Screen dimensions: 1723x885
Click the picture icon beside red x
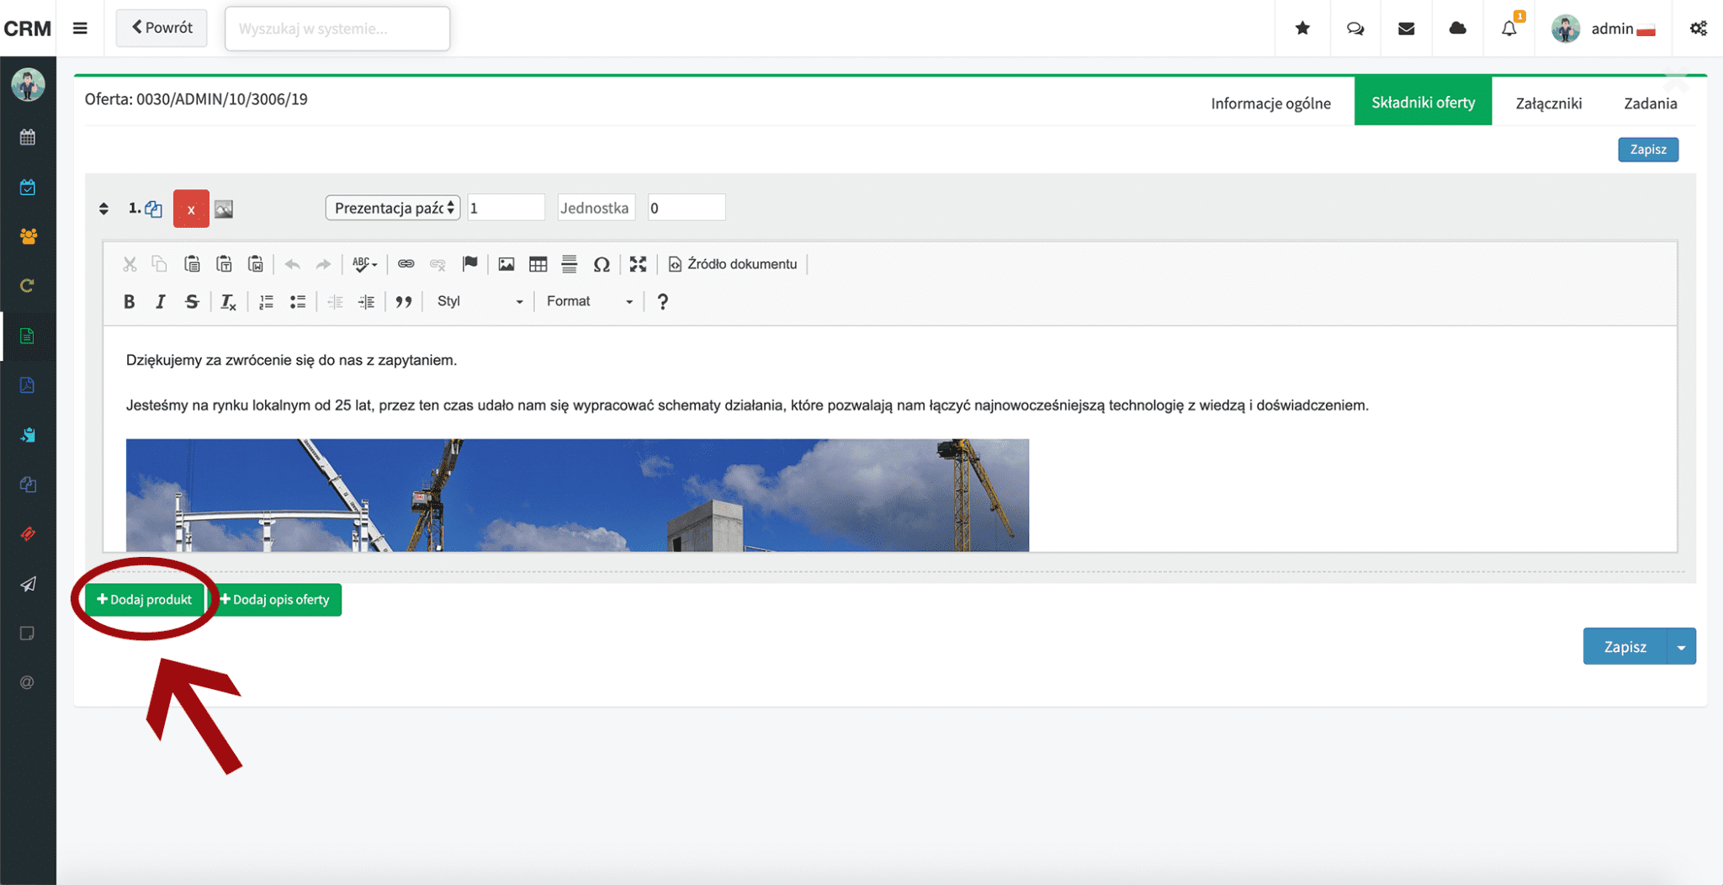point(224,209)
